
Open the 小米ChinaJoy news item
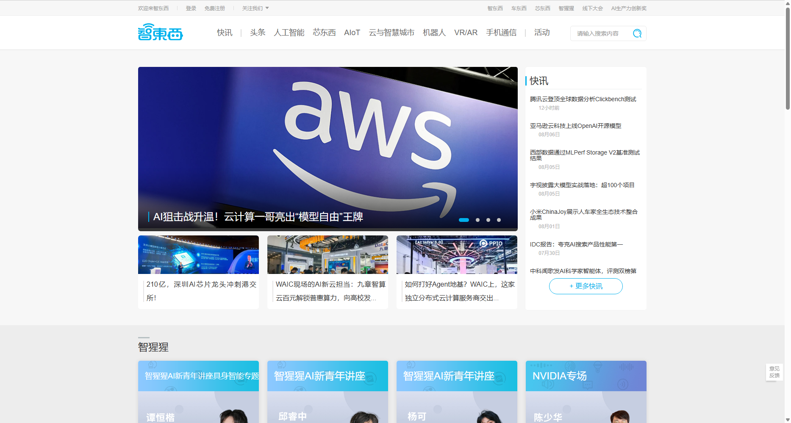click(584, 214)
